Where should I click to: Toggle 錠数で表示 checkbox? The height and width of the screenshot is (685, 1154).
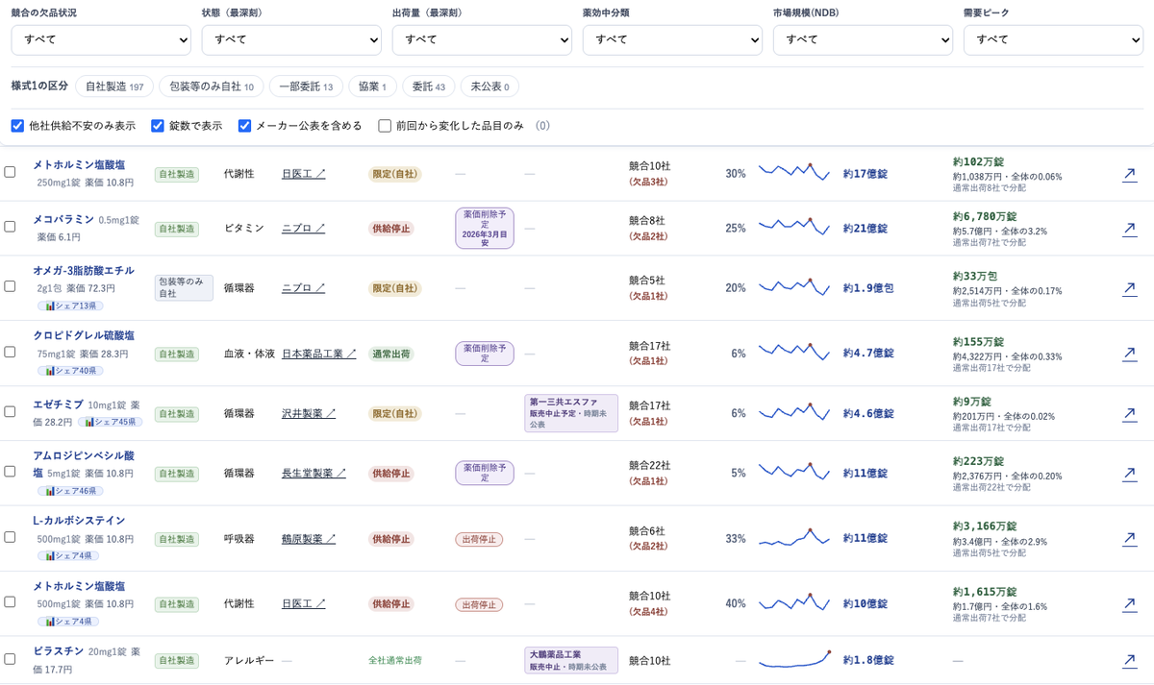point(158,126)
